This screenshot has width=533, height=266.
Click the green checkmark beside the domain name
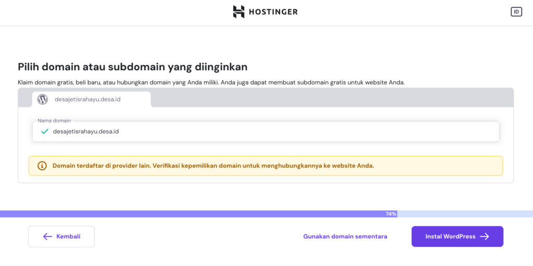(44, 131)
